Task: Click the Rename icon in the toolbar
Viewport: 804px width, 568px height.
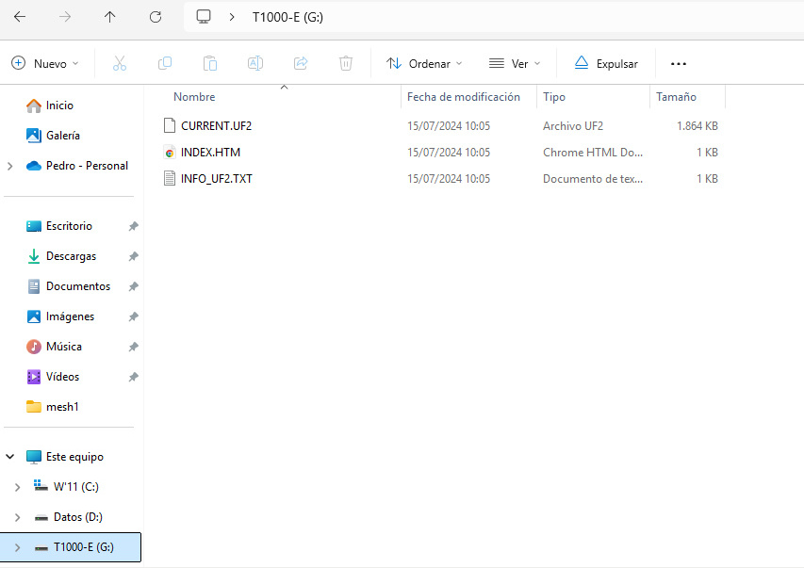Action: coord(255,63)
